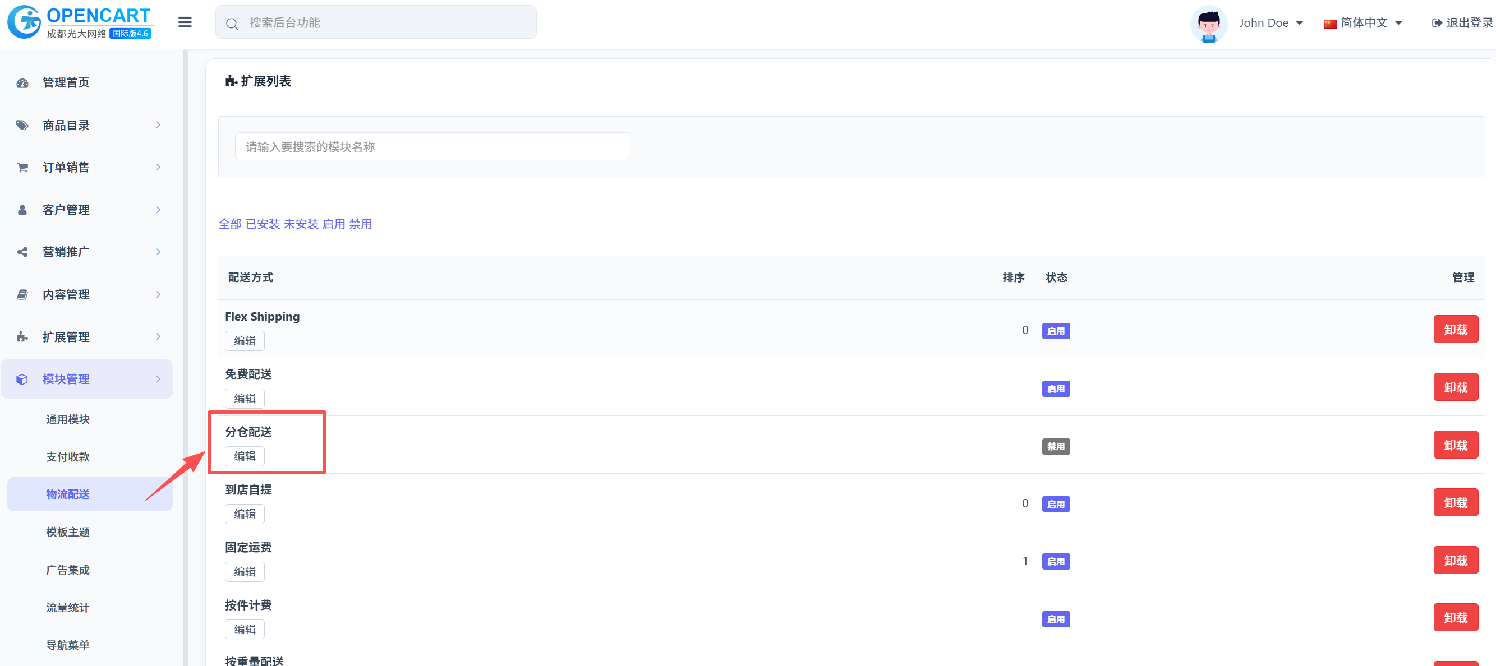
Task: Open the John Doe user dropdown
Action: (1271, 23)
